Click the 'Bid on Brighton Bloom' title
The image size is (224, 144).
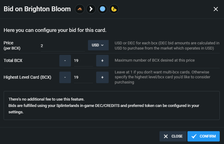click(37, 9)
